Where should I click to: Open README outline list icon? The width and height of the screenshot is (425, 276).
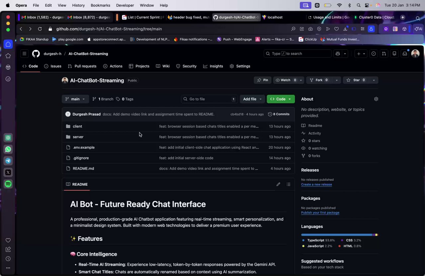pyautogui.click(x=288, y=184)
